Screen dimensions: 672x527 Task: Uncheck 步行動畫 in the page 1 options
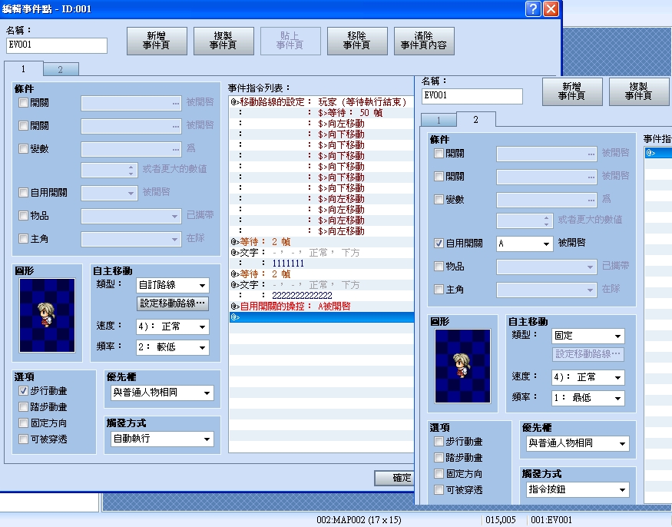click(x=24, y=390)
